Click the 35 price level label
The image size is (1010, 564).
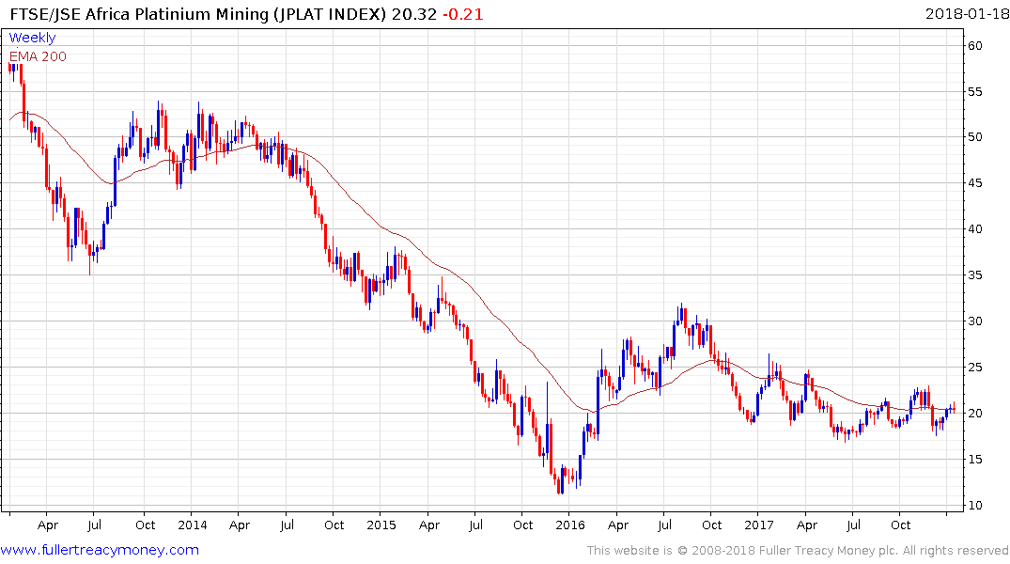coord(975,275)
